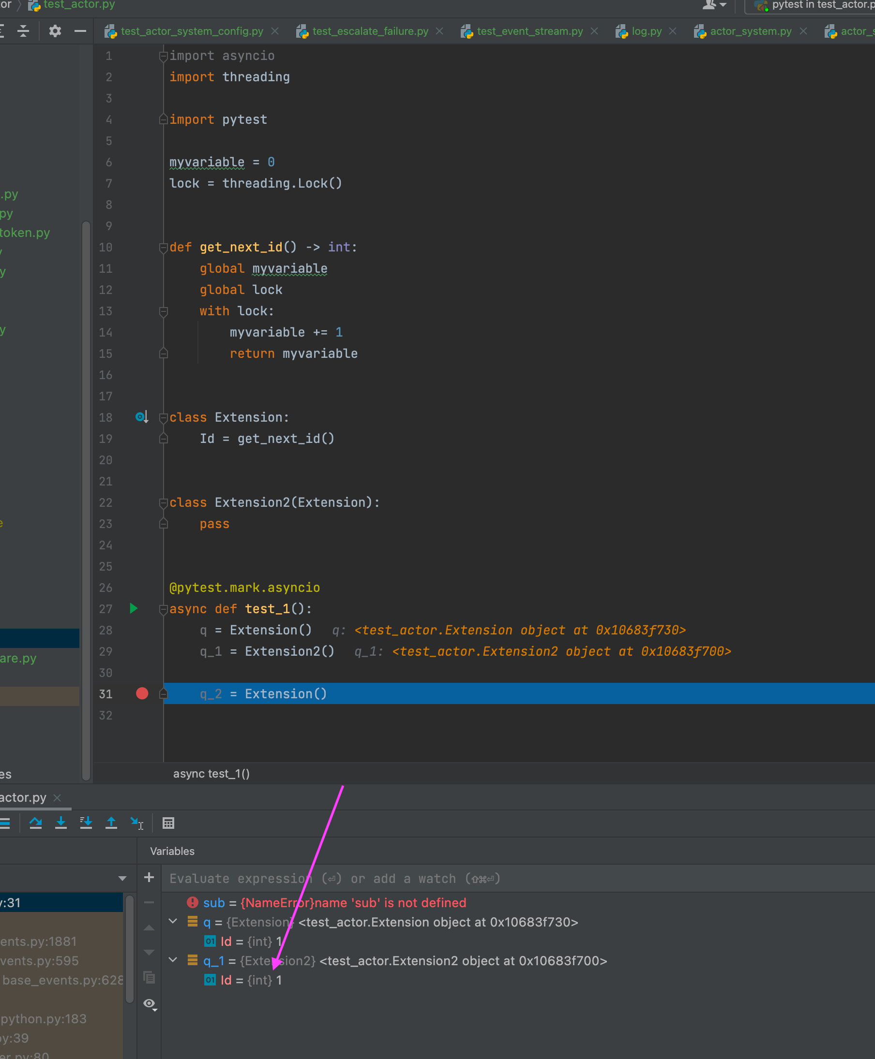Switch to test_escalate_failure.py tab
The height and width of the screenshot is (1059, 875).
pos(370,31)
